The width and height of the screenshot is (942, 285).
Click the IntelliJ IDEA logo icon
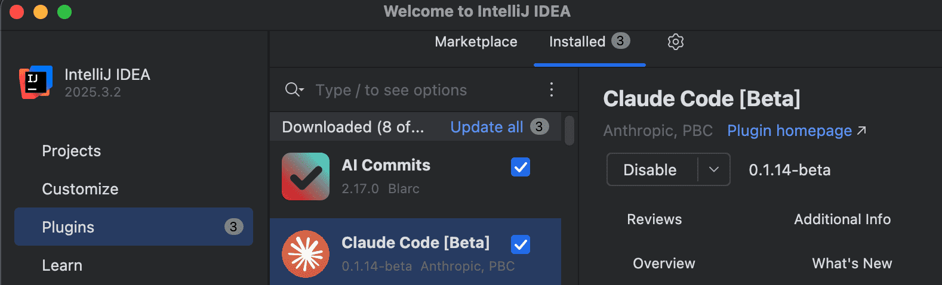pos(36,82)
